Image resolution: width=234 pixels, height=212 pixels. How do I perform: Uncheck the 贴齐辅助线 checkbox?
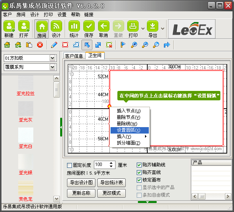pos(139,165)
